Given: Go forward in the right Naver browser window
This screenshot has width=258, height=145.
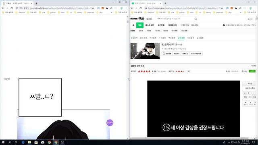Looking at the screenshot, I should [x=136, y=8].
